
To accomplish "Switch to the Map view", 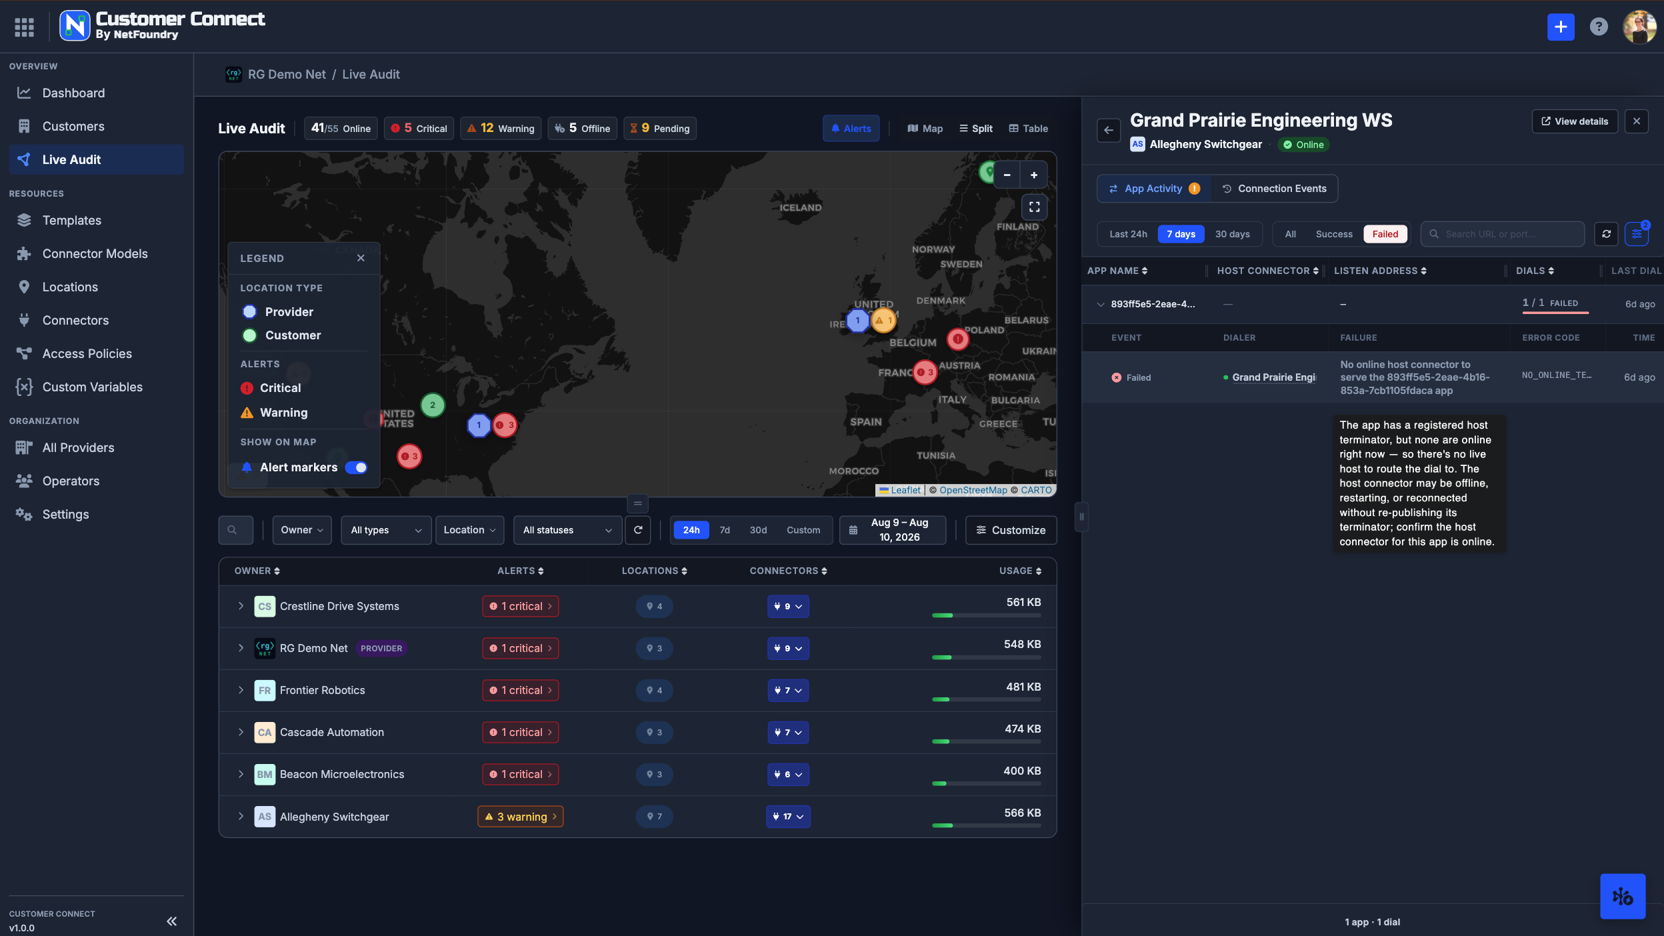I will (x=925, y=129).
